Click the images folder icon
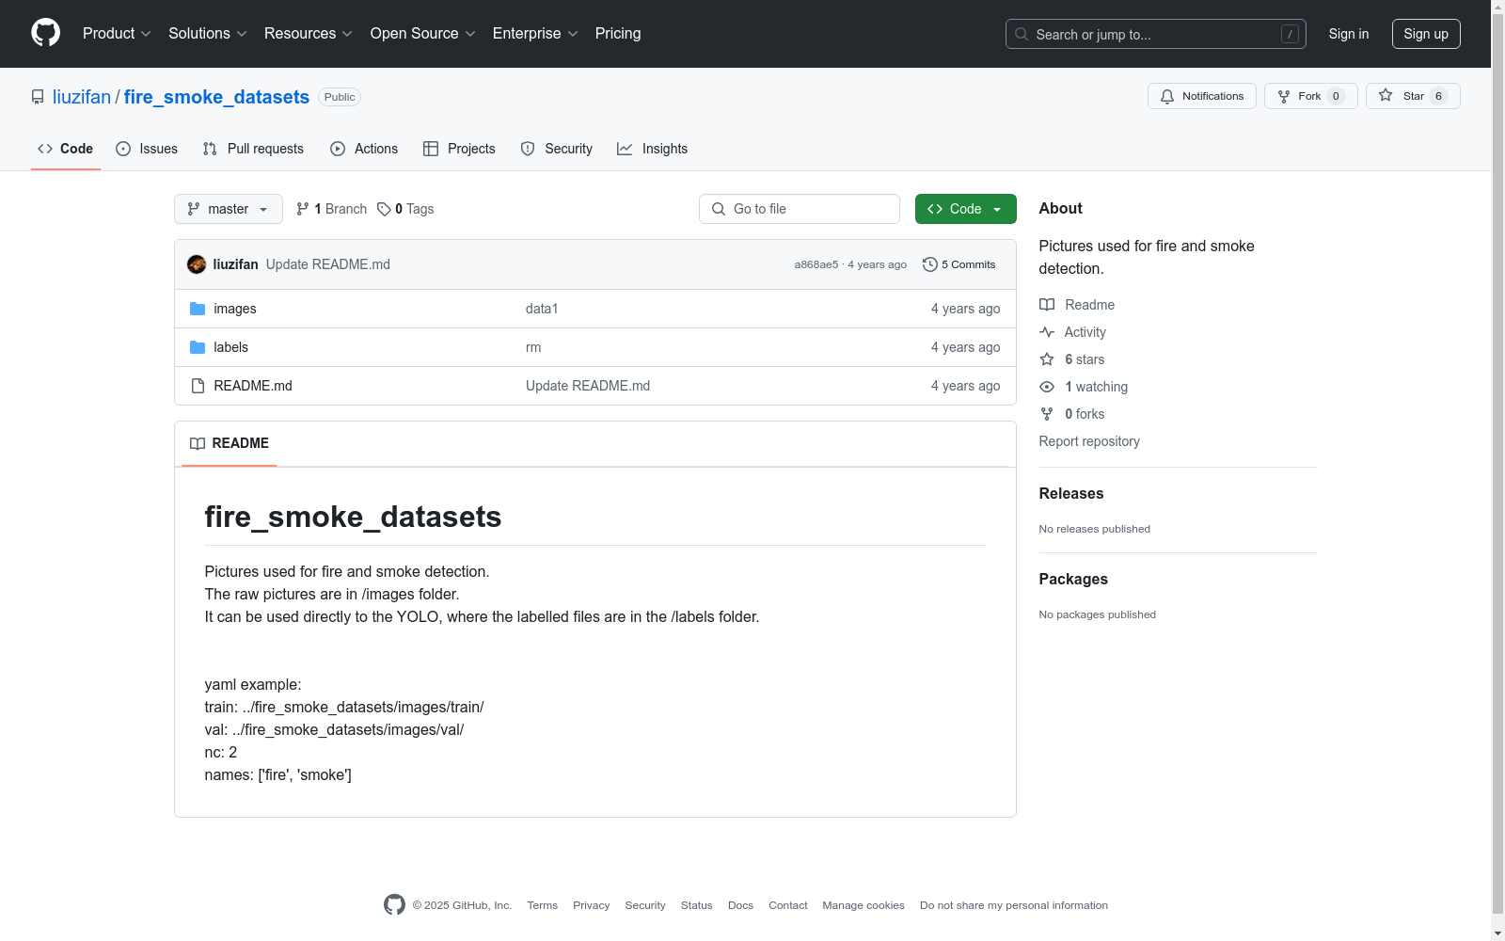Screen dimensions: 1505x941 click(x=198, y=309)
